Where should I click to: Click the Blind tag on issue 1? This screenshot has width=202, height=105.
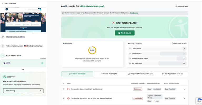pyautogui.click(x=149, y=89)
